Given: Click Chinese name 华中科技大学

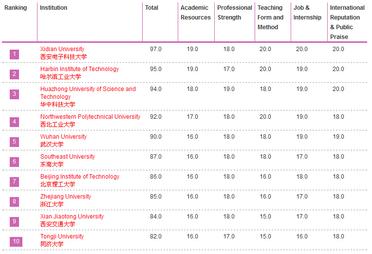Looking at the screenshot, I should click(57, 104).
